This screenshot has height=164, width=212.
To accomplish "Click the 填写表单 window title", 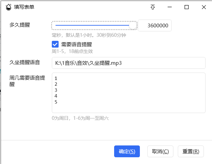I will tap(24, 7).
